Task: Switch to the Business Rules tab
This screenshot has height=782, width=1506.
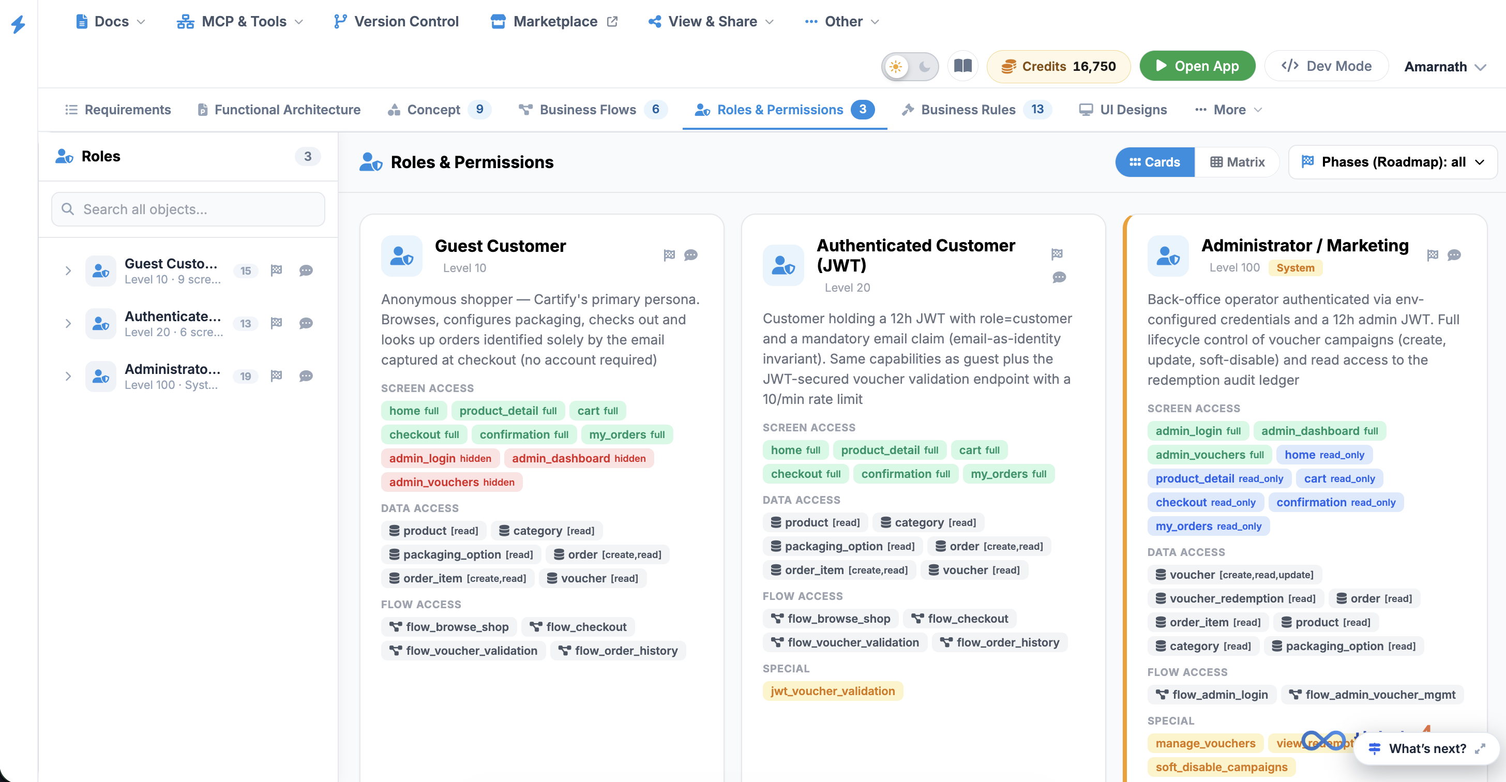Action: click(976, 109)
